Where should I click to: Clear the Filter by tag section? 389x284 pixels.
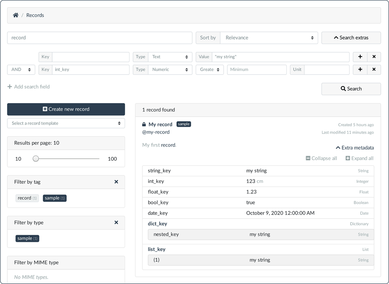[x=116, y=182]
